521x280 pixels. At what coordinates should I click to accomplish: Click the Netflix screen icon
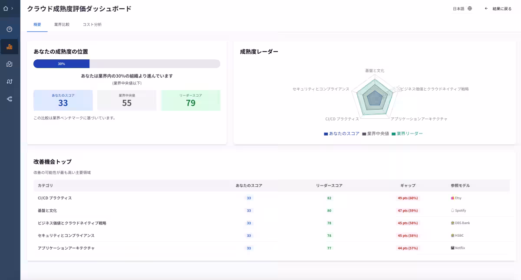tap(453, 248)
